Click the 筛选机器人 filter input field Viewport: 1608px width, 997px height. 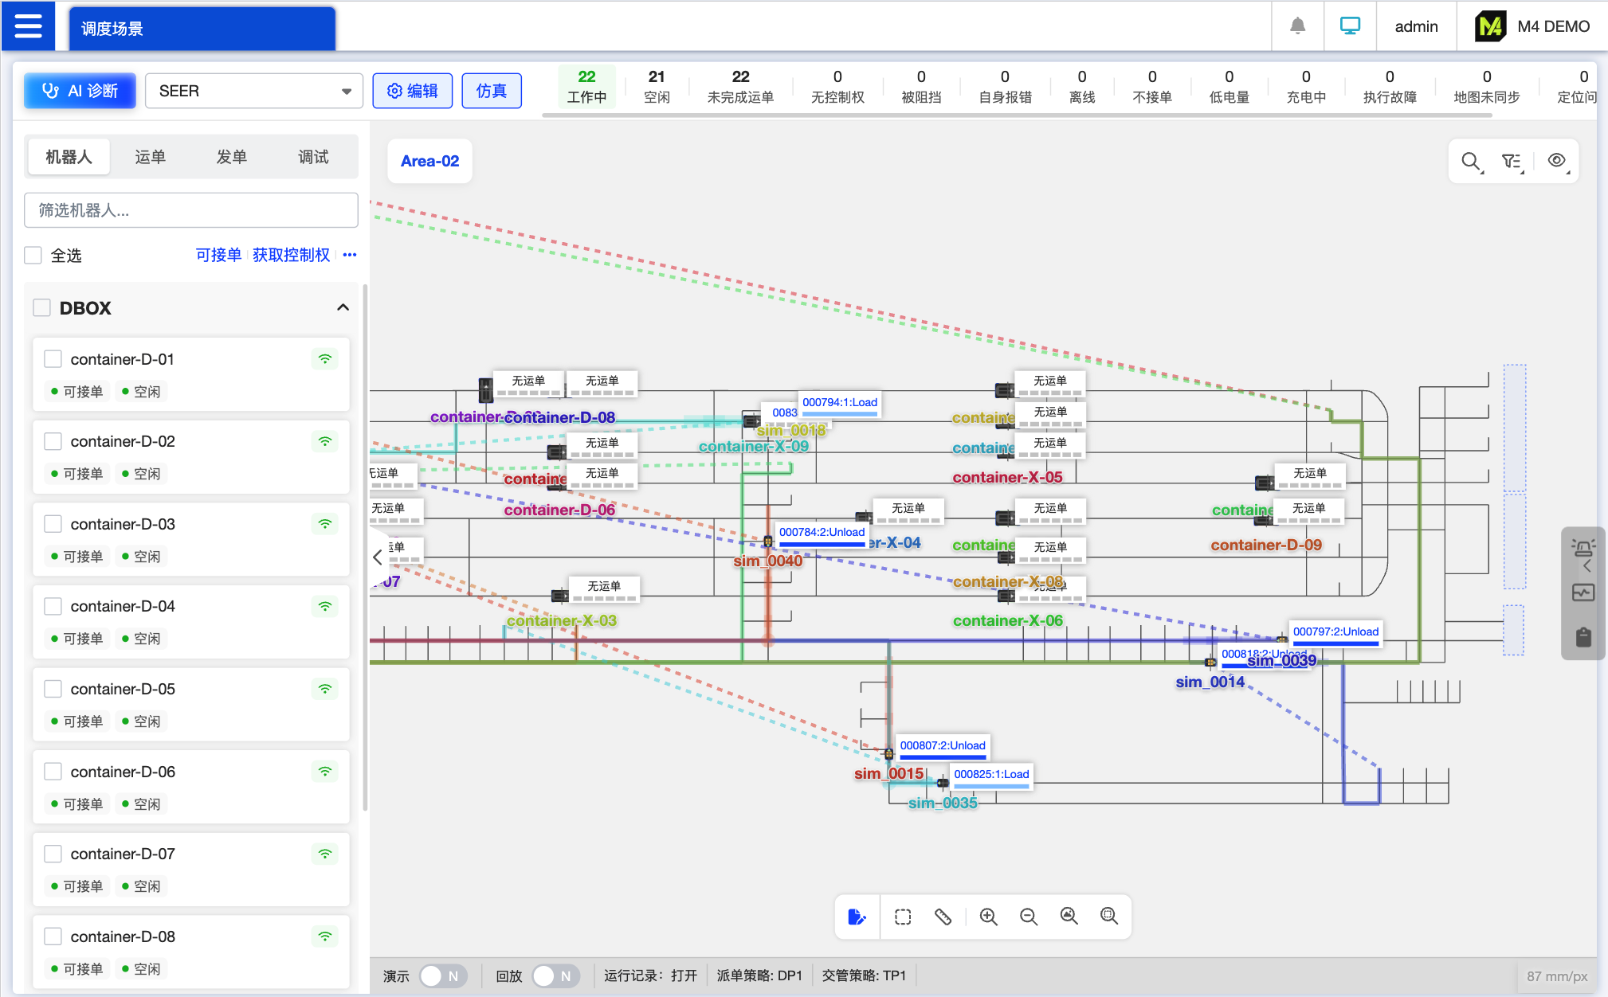(x=191, y=210)
